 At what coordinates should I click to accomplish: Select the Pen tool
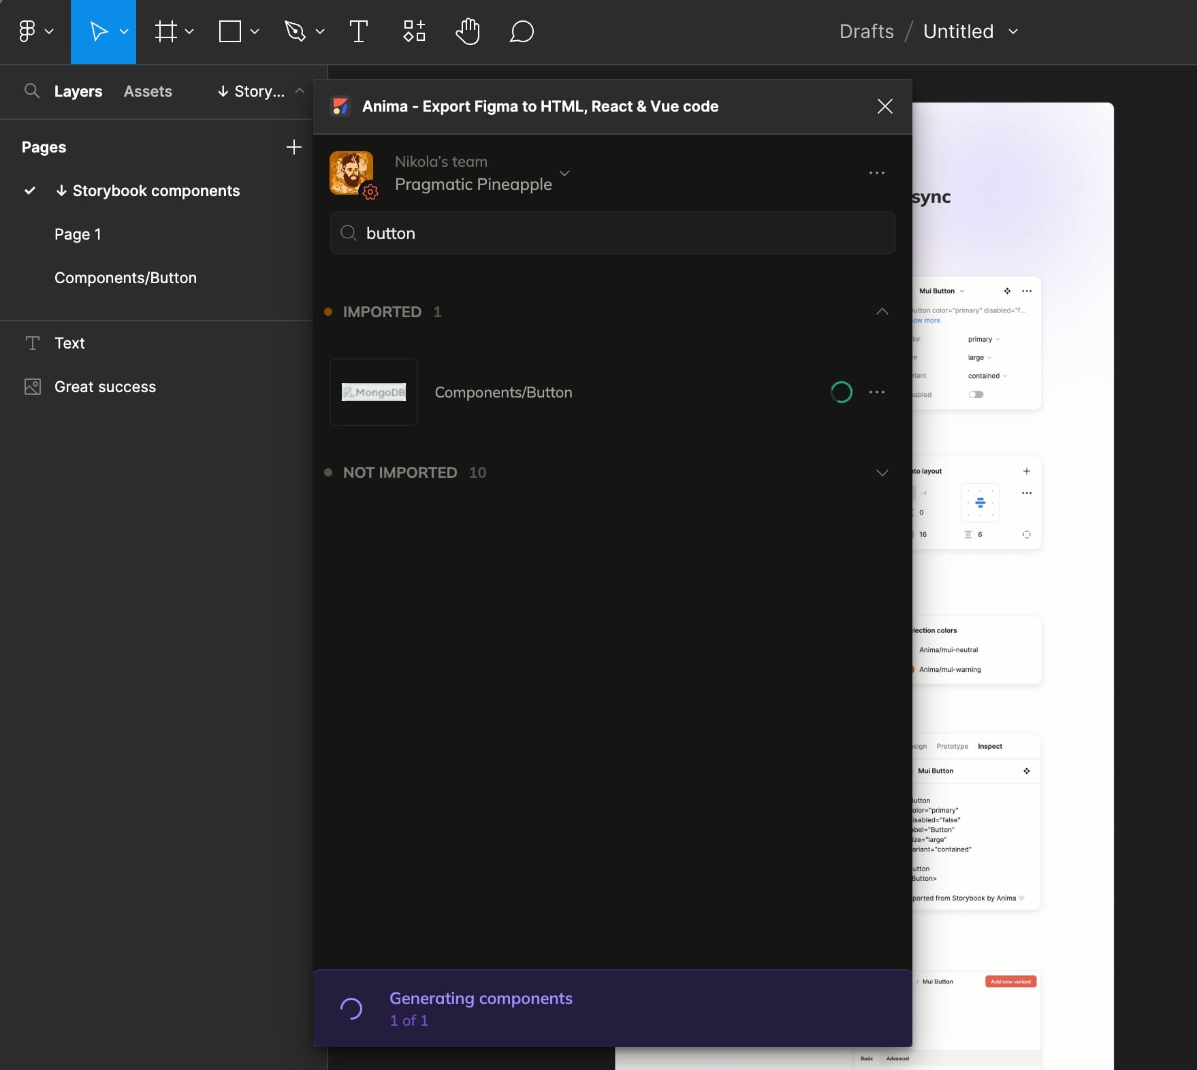pyautogui.click(x=295, y=31)
